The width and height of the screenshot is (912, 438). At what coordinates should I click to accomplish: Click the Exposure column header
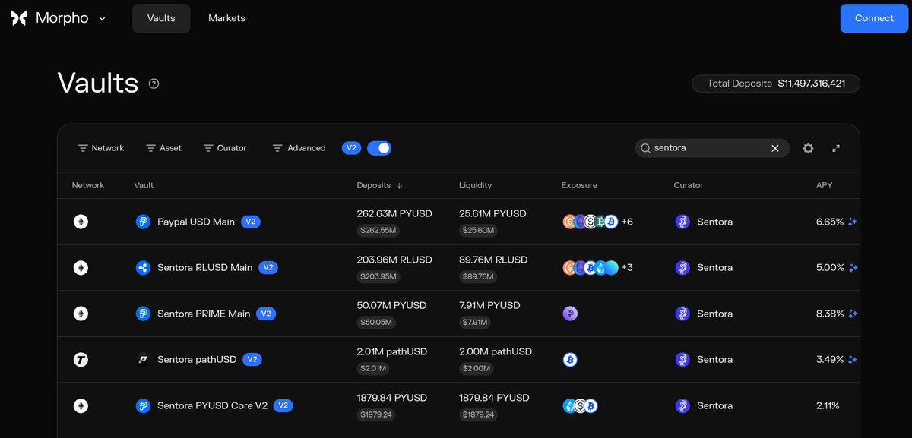tap(579, 185)
